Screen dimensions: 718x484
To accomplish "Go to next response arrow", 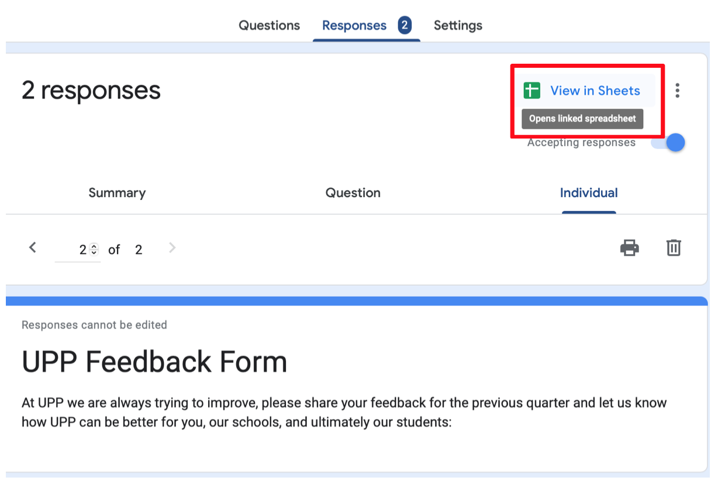I will (x=172, y=248).
